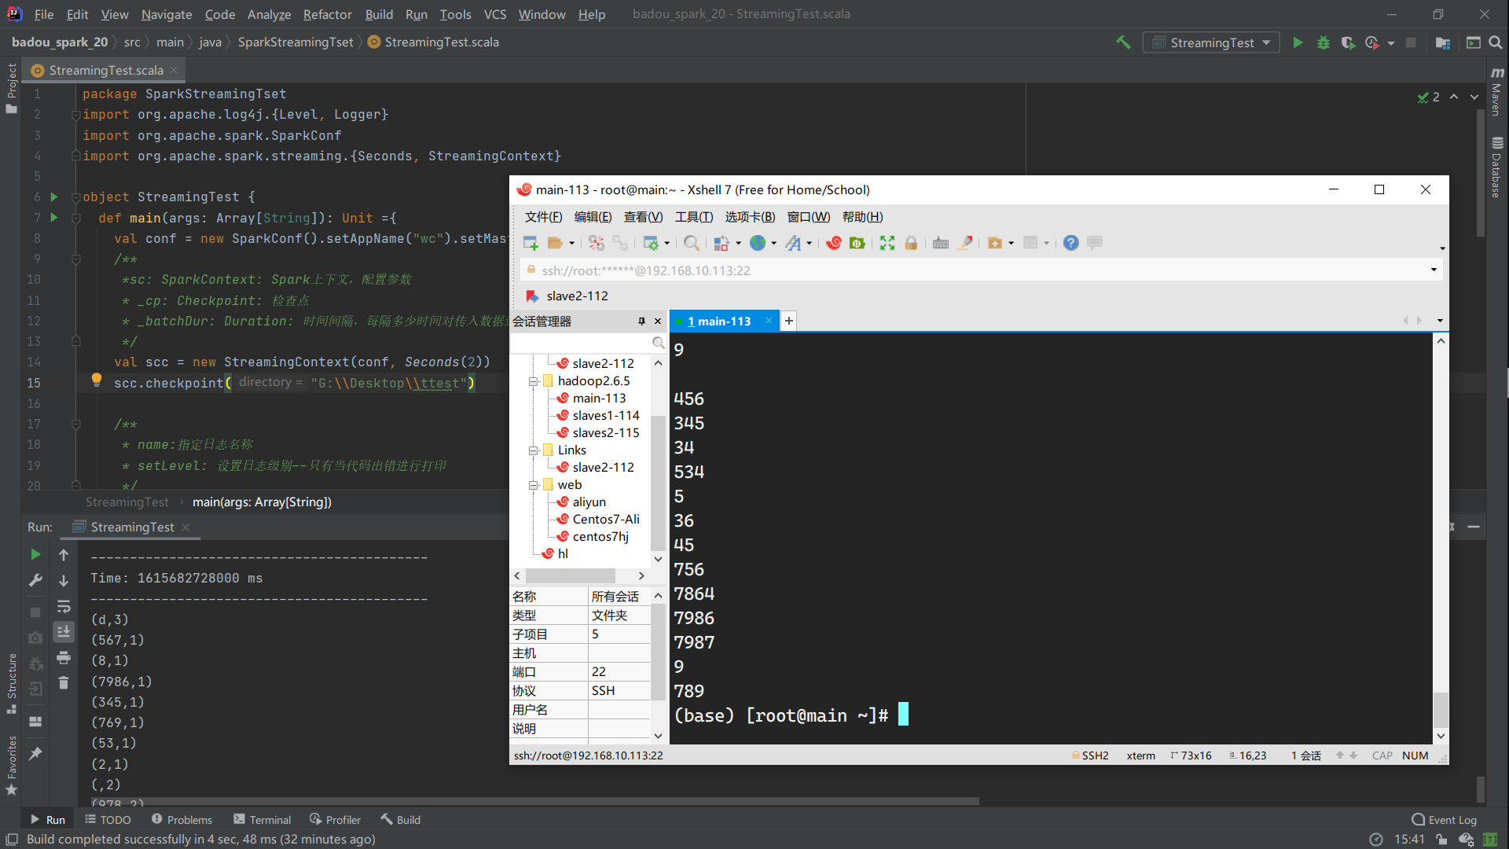Viewport: 1509px width, 849px height.
Task: Open the Profiler tool window button
Action: [x=336, y=819]
